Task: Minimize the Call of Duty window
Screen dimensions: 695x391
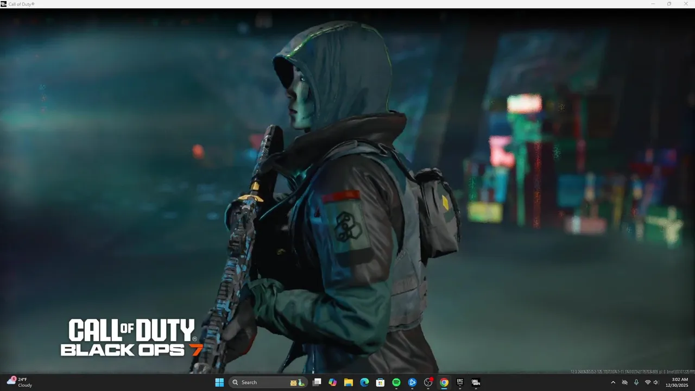Action: [653, 4]
